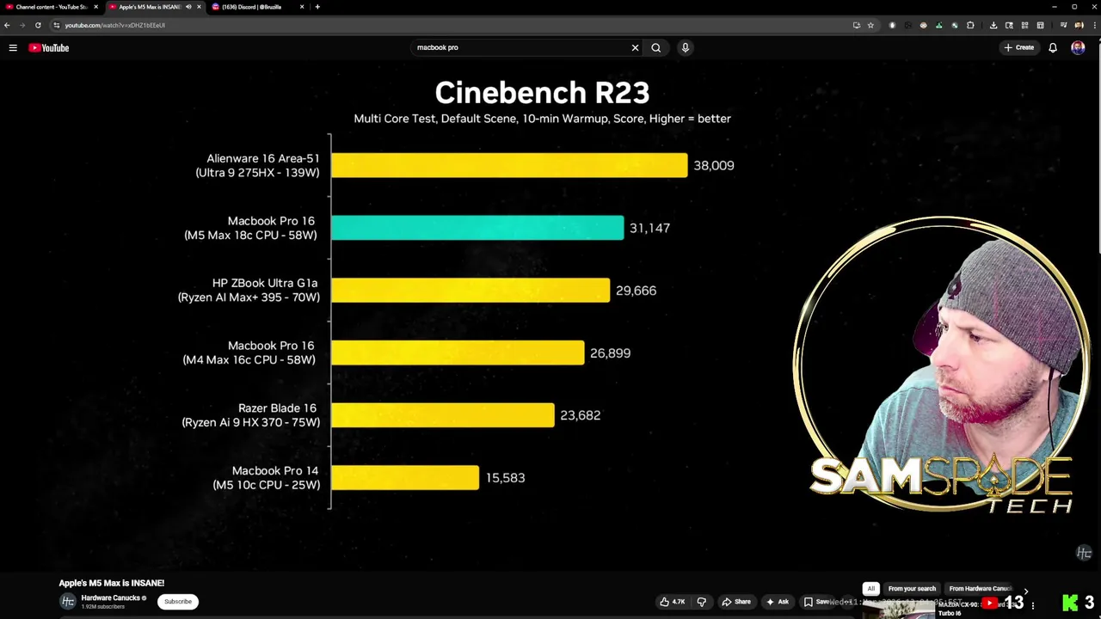Reload the page with the refresh icon
1101x619 pixels.
(38, 25)
